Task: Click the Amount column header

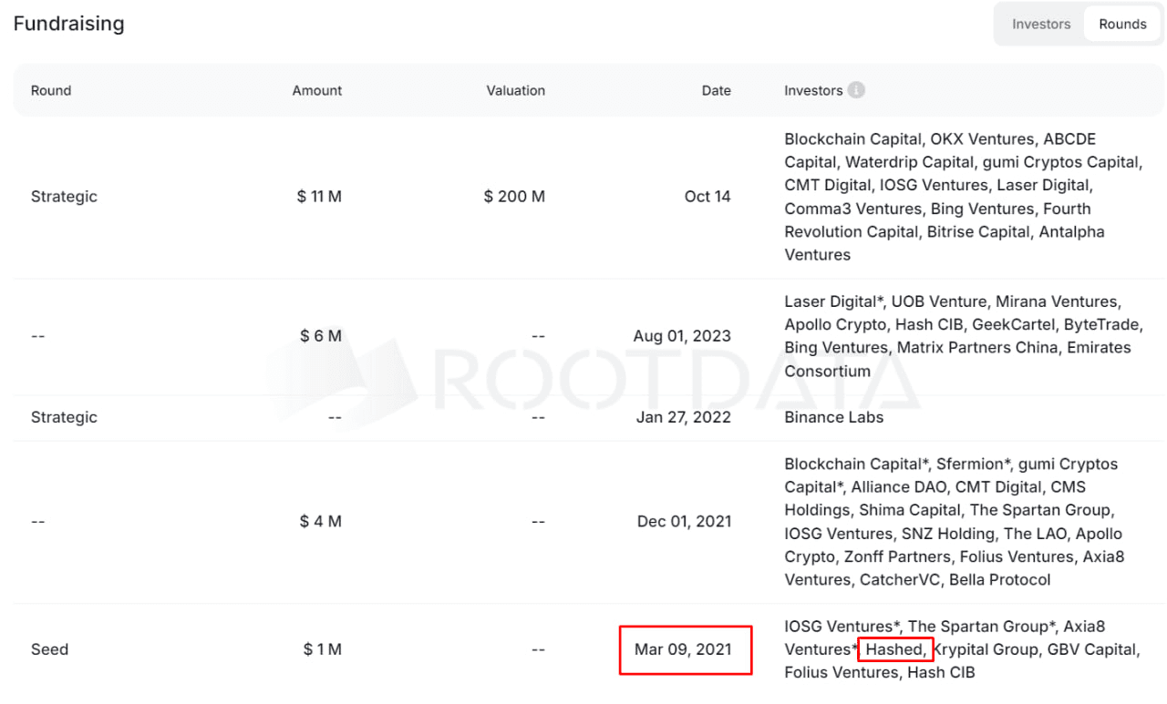Action: coord(317,90)
